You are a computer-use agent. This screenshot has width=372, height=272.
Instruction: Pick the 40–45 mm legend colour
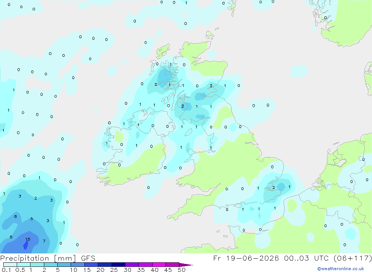[x=159, y=265]
